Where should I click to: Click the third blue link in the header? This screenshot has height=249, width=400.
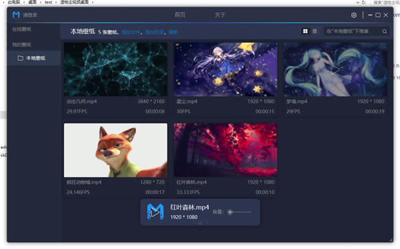tap(173, 32)
